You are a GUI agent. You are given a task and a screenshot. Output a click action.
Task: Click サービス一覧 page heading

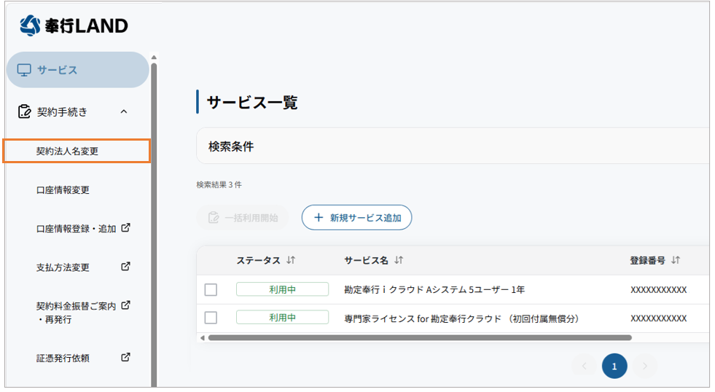[x=252, y=102]
